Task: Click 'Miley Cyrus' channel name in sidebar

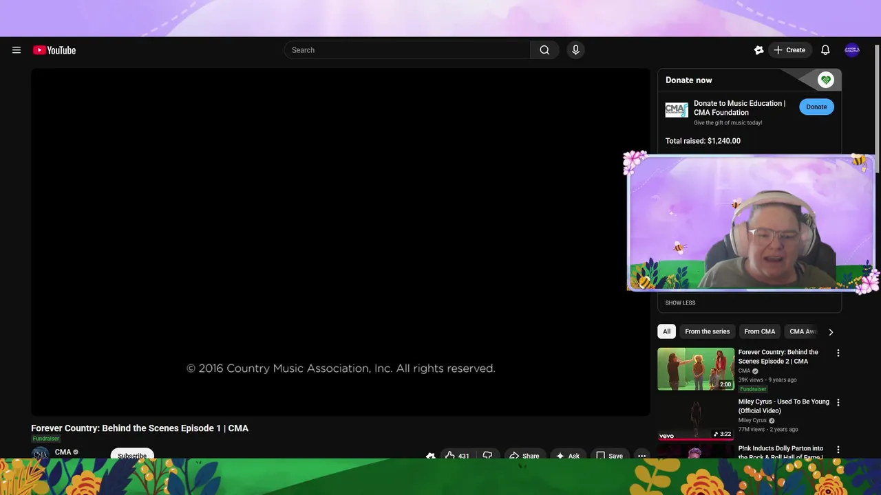Action: (x=752, y=421)
